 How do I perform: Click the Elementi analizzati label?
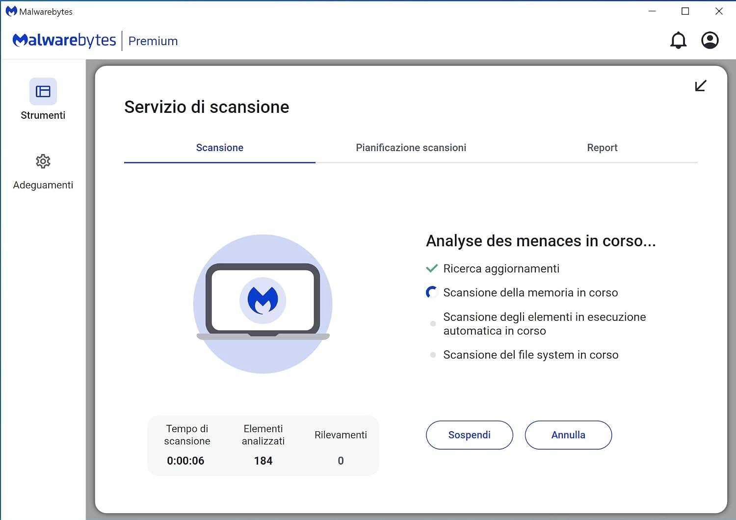click(x=263, y=435)
